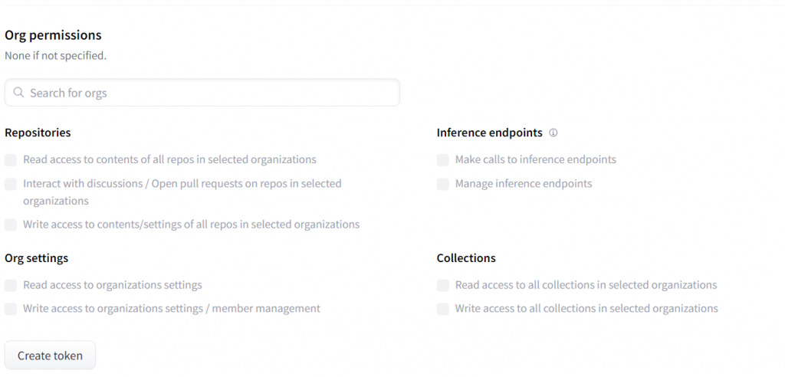
Task: Click the Org permissions heading
Action: coord(53,35)
